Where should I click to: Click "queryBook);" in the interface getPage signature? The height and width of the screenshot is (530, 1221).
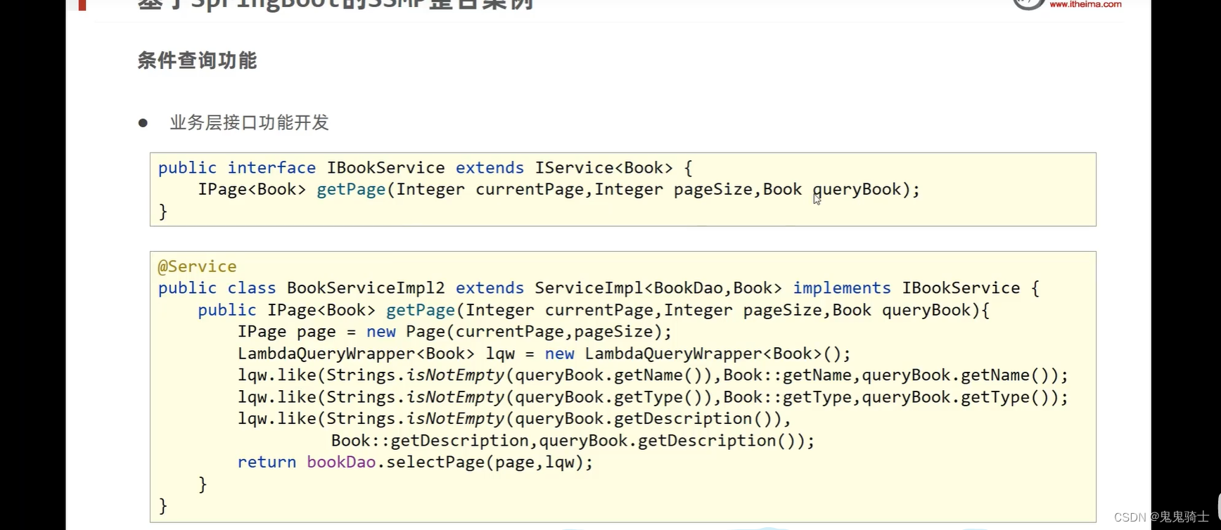click(867, 190)
